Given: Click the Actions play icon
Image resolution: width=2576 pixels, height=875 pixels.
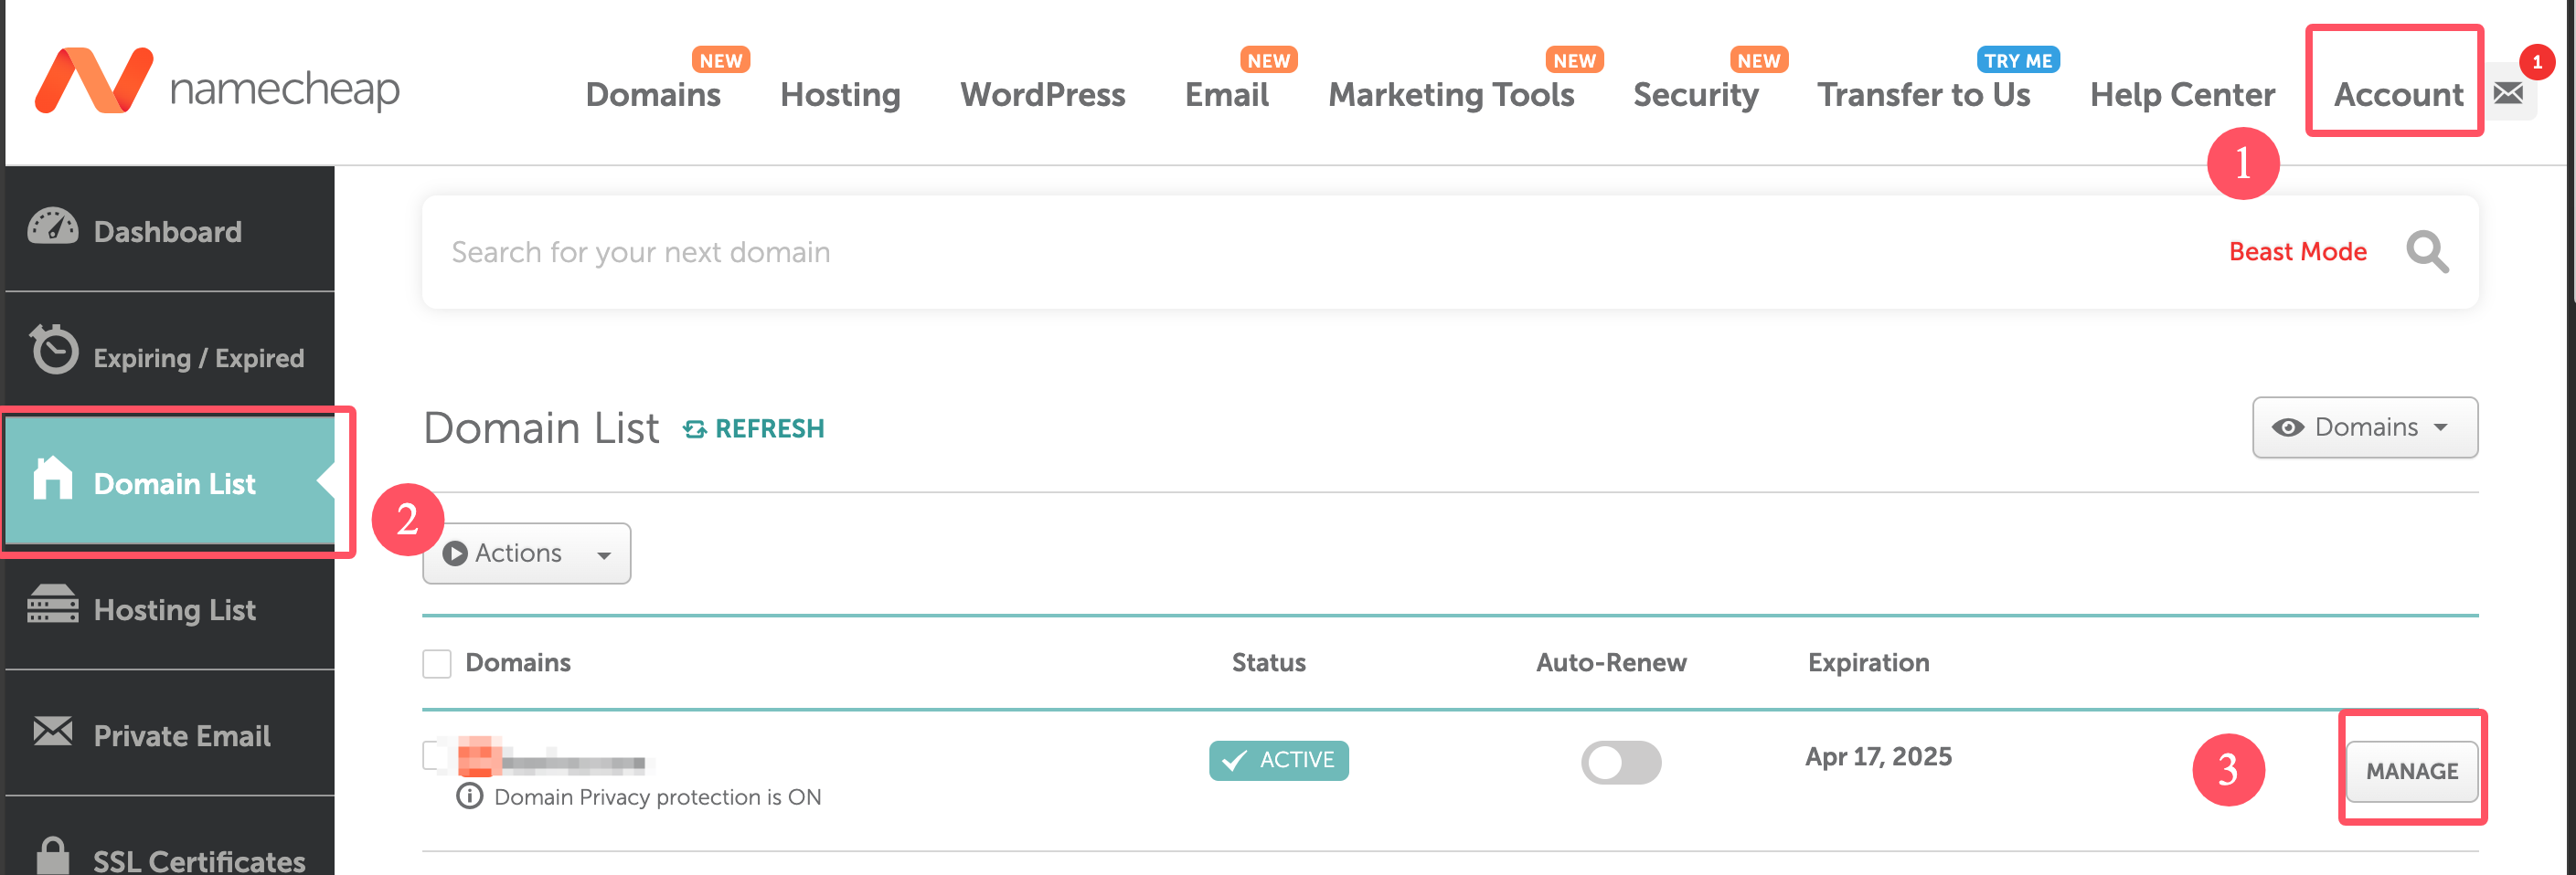Looking at the screenshot, I should [x=455, y=553].
